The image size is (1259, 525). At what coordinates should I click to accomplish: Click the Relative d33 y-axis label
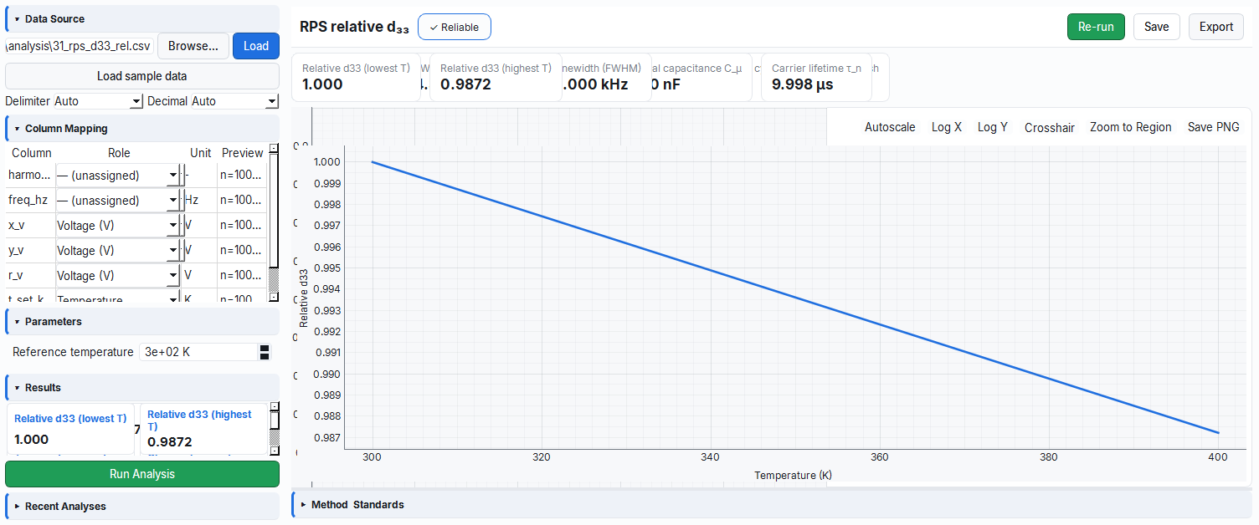304,297
